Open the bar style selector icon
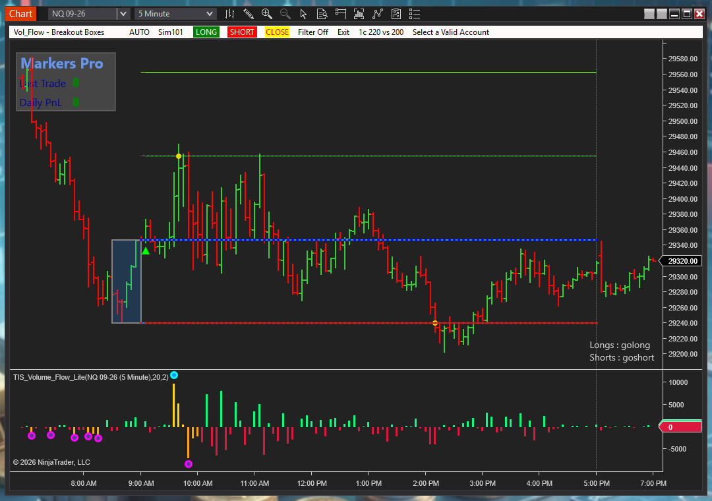The image size is (712, 501). [230, 14]
